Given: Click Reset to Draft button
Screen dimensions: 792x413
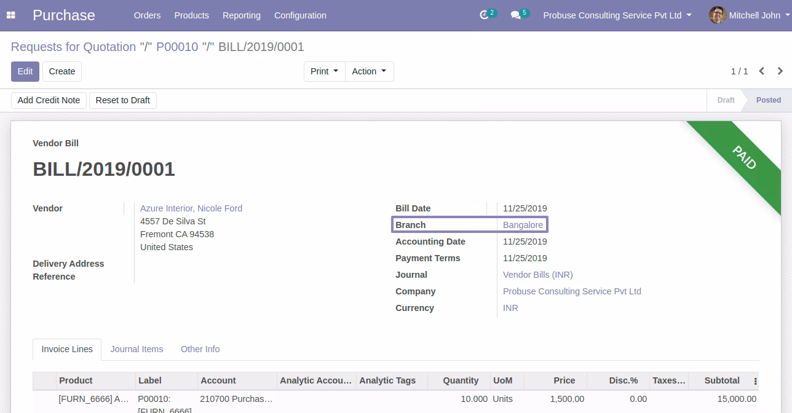Looking at the screenshot, I should point(123,100).
